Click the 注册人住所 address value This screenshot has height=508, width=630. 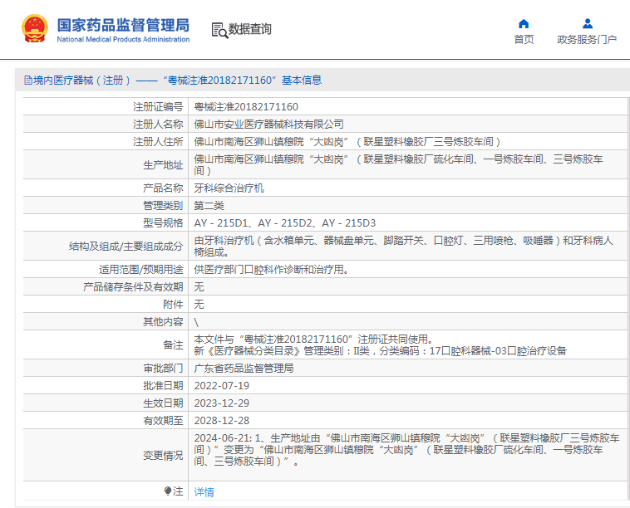click(x=347, y=142)
